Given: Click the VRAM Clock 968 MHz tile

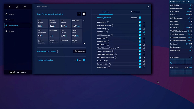Looking at the screenshot, I should point(77,33).
